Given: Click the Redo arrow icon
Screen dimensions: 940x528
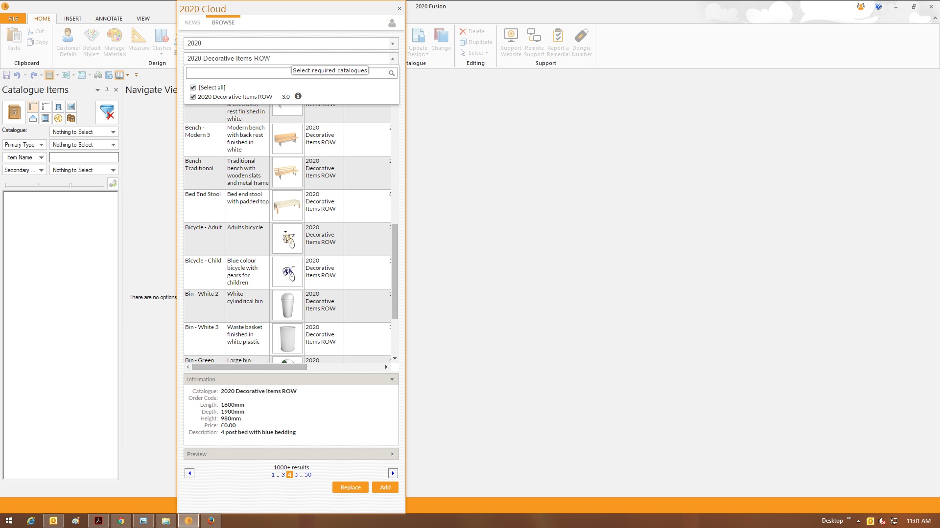Looking at the screenshot, I should coord(33,75).
